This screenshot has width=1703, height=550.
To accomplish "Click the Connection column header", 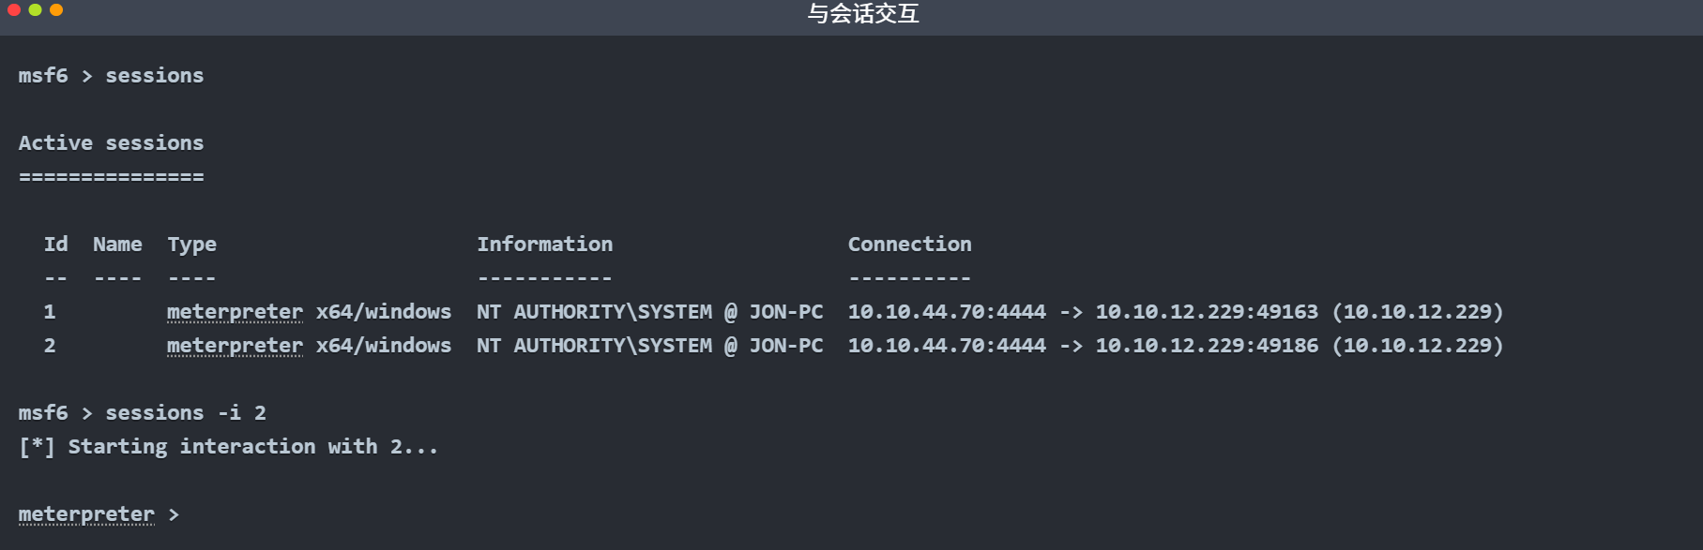I will (x=909, y=245).
